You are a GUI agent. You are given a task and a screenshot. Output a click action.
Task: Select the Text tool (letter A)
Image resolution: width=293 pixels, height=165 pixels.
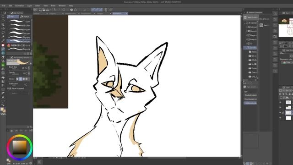pyautogui.click(x=3, y=97)
